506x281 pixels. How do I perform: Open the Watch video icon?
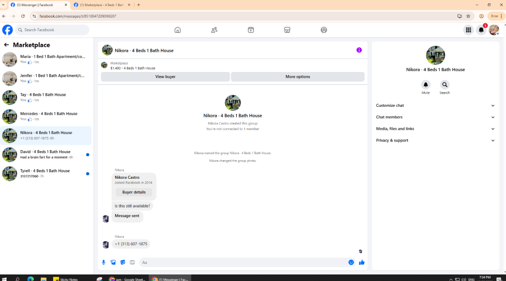click(x=251, y=30)
